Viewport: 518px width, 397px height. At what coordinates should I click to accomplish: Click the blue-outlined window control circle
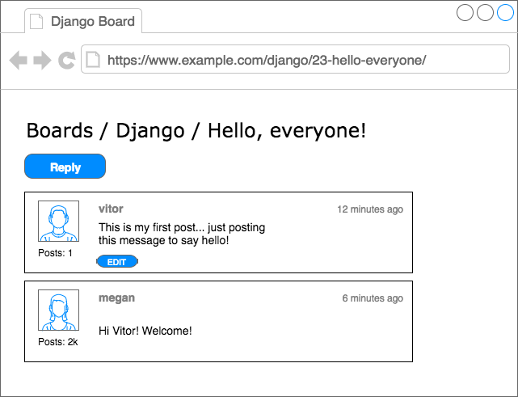pos(505,13)
